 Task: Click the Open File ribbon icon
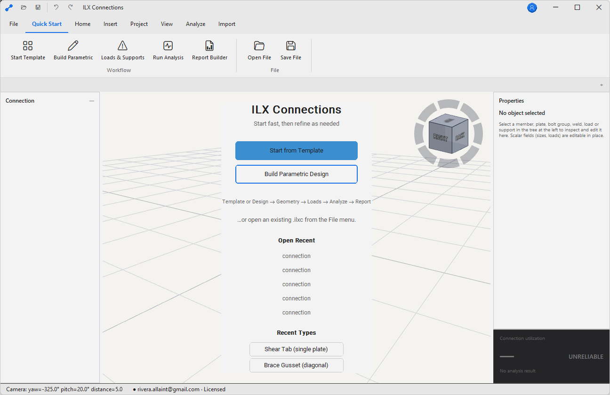pos(259,51)
